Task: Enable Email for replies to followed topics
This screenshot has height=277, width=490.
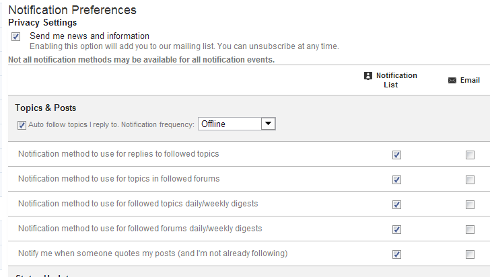Action: coord(470,155)
